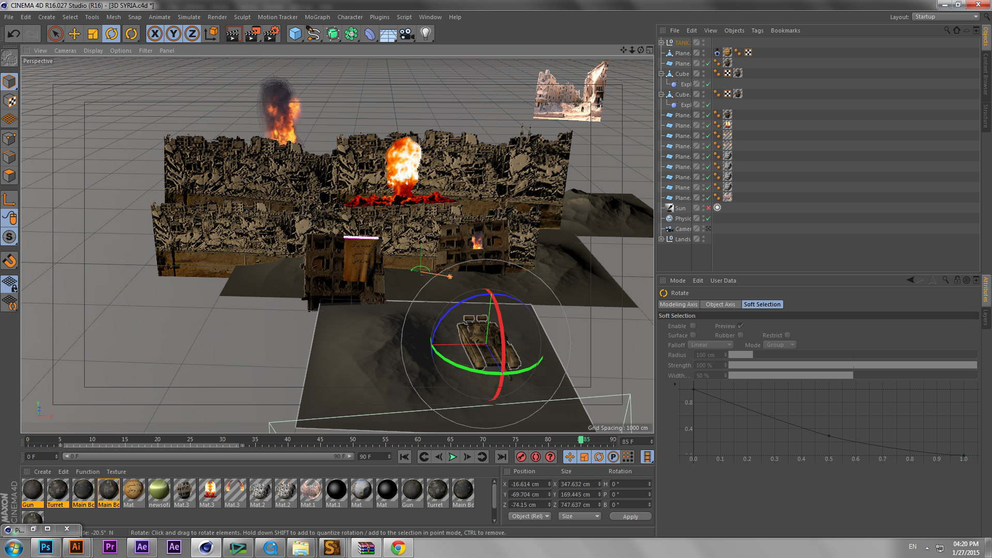Open the MoGraph menu
The image size is (992, 558).
tap(317, 17)
